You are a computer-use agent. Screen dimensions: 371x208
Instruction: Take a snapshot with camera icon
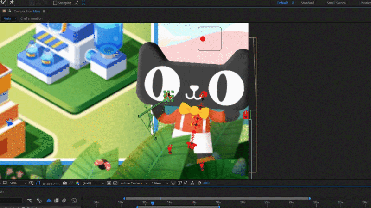coord(64,183)
